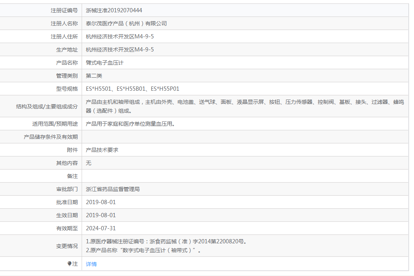The height and width of the screenshot is (276, 414).
Task: Select model specs ES*H5501、ES*H55B01、ES*H55P01
Action: pyautogui.click(x=132, y=89)
